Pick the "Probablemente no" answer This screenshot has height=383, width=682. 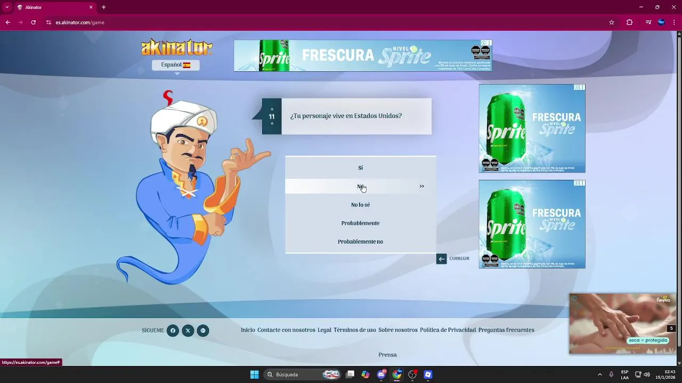[x=360, y=242]
